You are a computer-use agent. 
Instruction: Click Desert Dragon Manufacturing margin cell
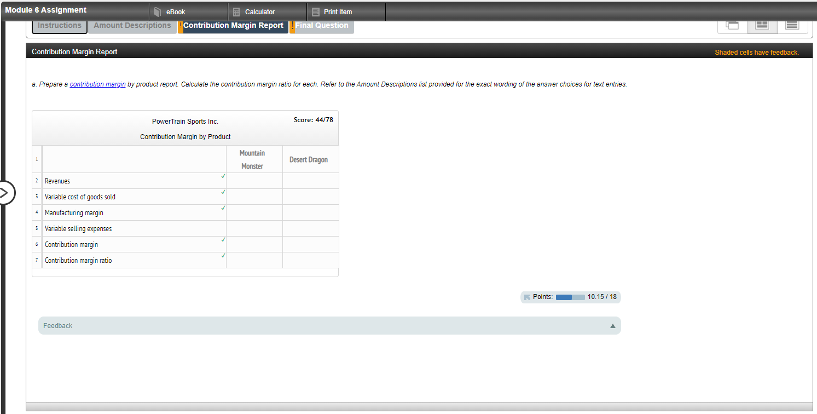pos(311,212)
